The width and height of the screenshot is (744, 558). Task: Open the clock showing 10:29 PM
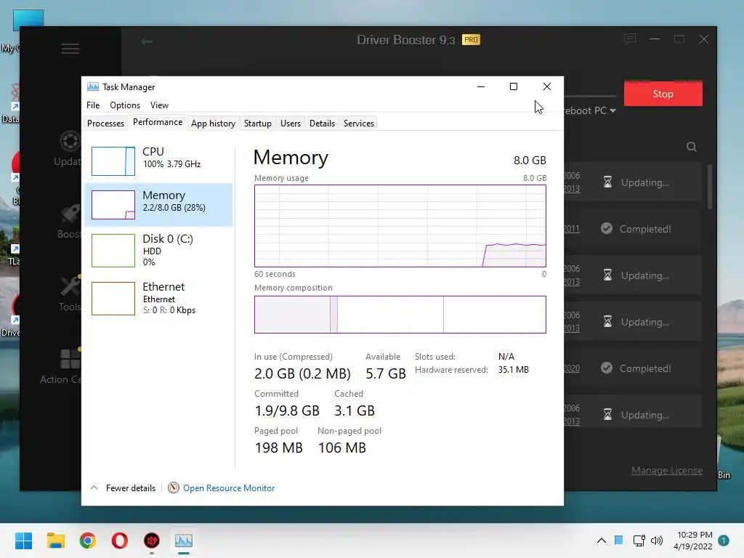point(692,541)
